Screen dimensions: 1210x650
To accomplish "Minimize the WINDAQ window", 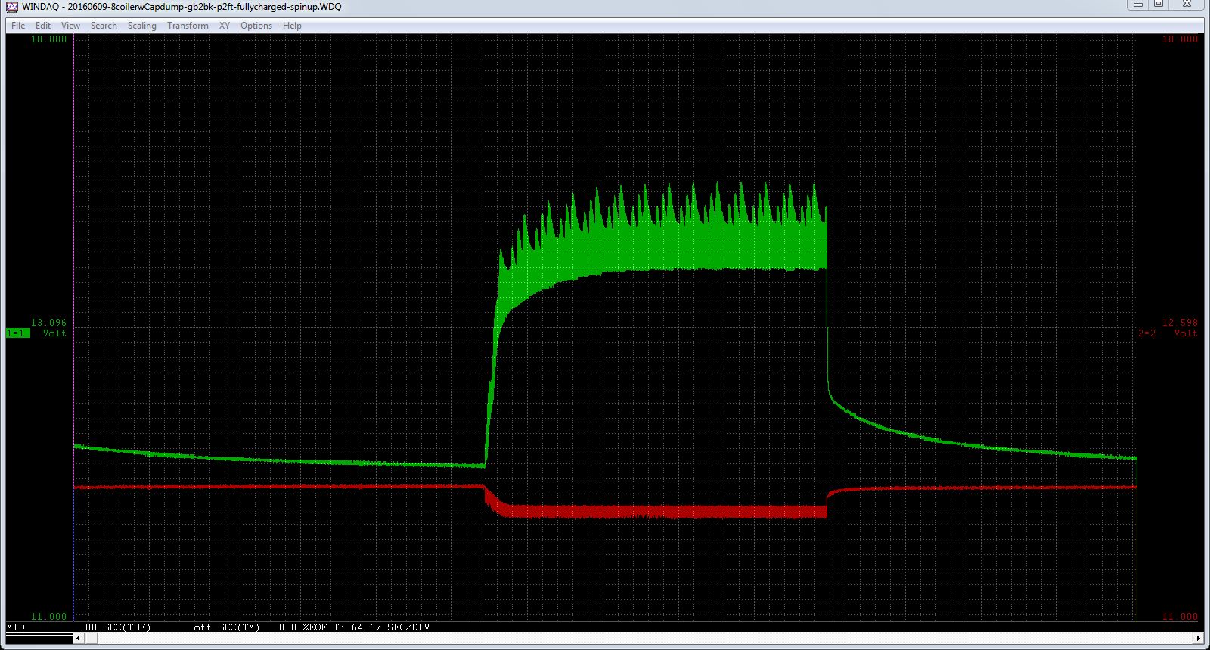I will pos(1137,5).
